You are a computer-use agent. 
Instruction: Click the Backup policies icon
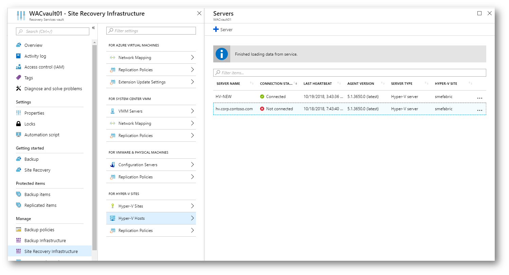pyautogui.click(x=19, y=230)
